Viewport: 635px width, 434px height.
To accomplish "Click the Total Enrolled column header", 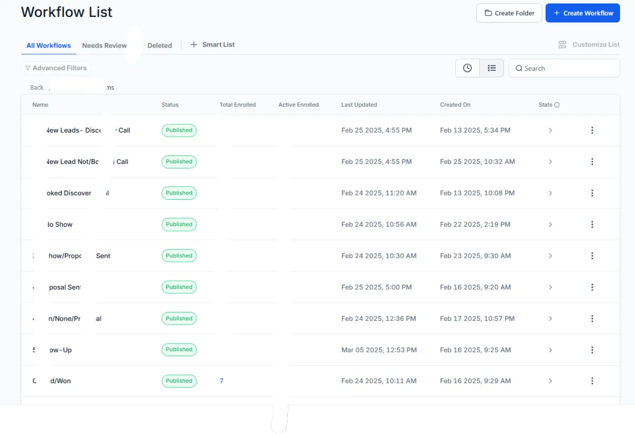I will point(238,105).
